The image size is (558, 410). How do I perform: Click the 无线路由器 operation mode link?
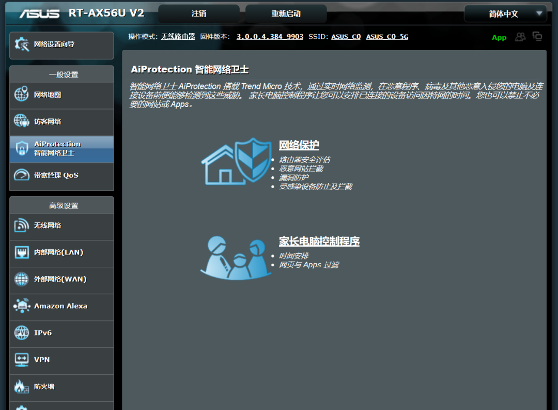click(x=178, y=37)
